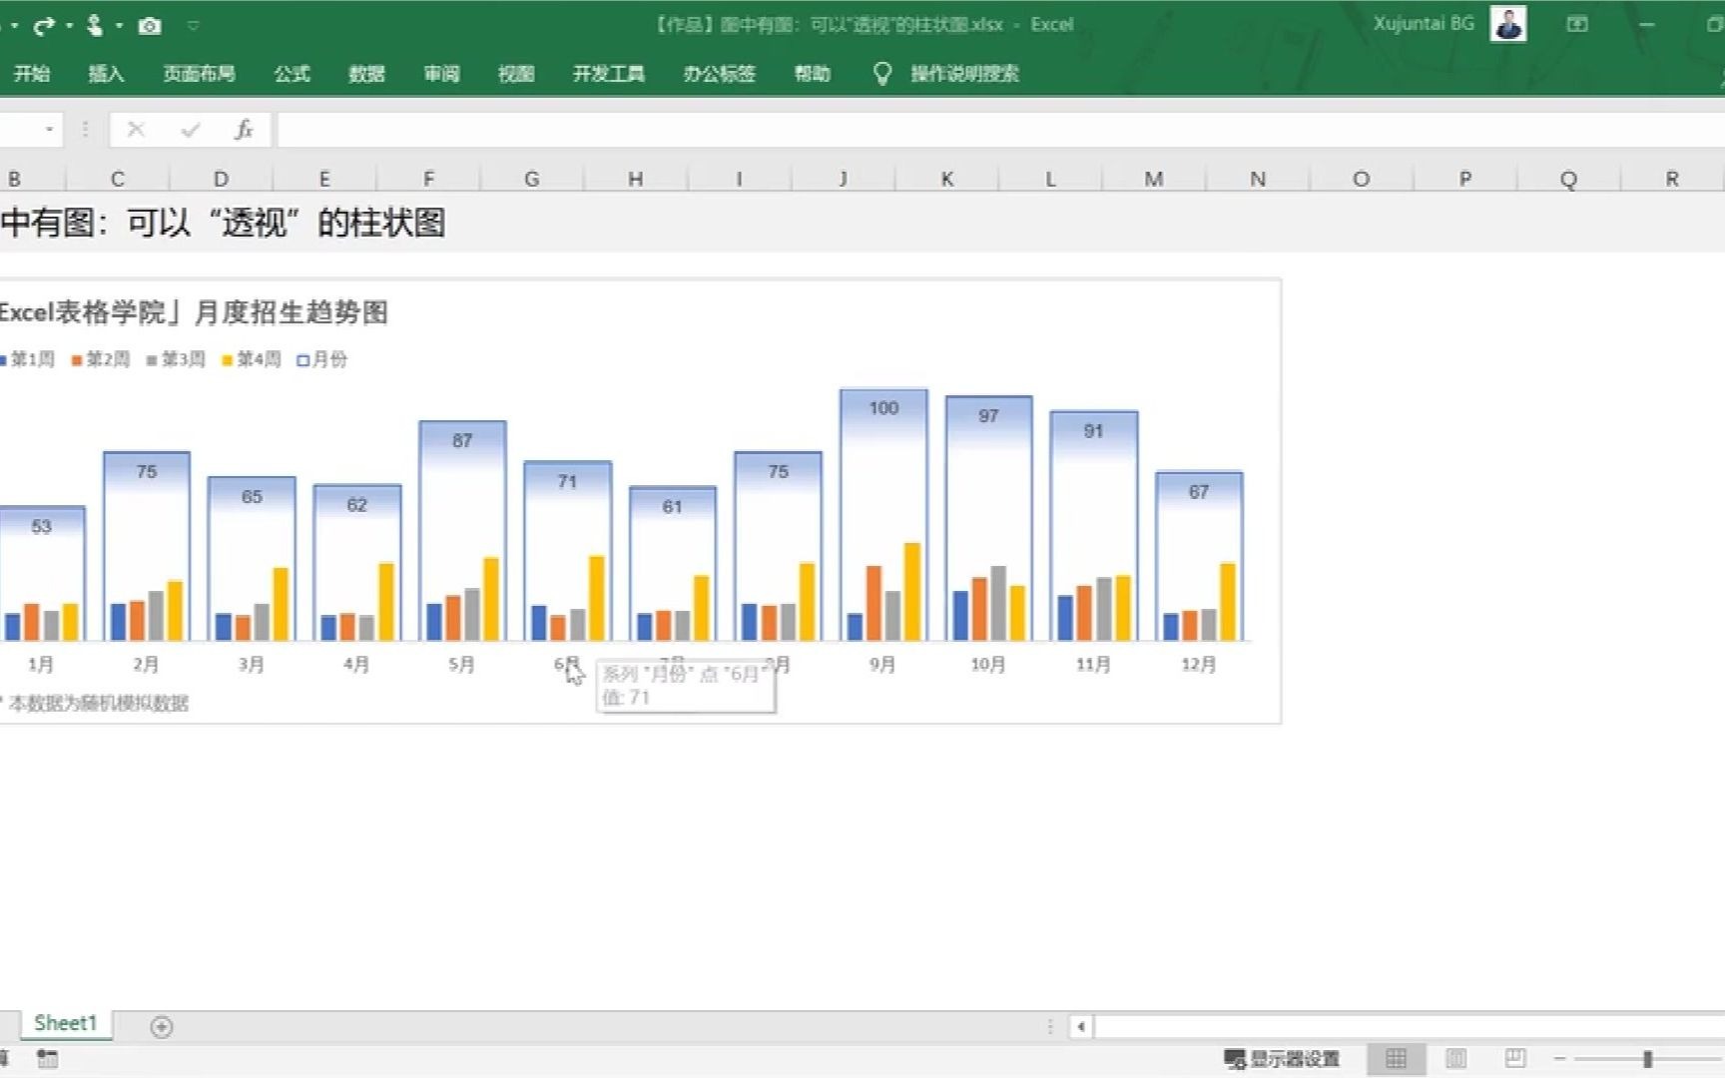Open the Name Box dropdown arrow
Viewport: 1725px width, 1078px height.
tap(48, 129)
